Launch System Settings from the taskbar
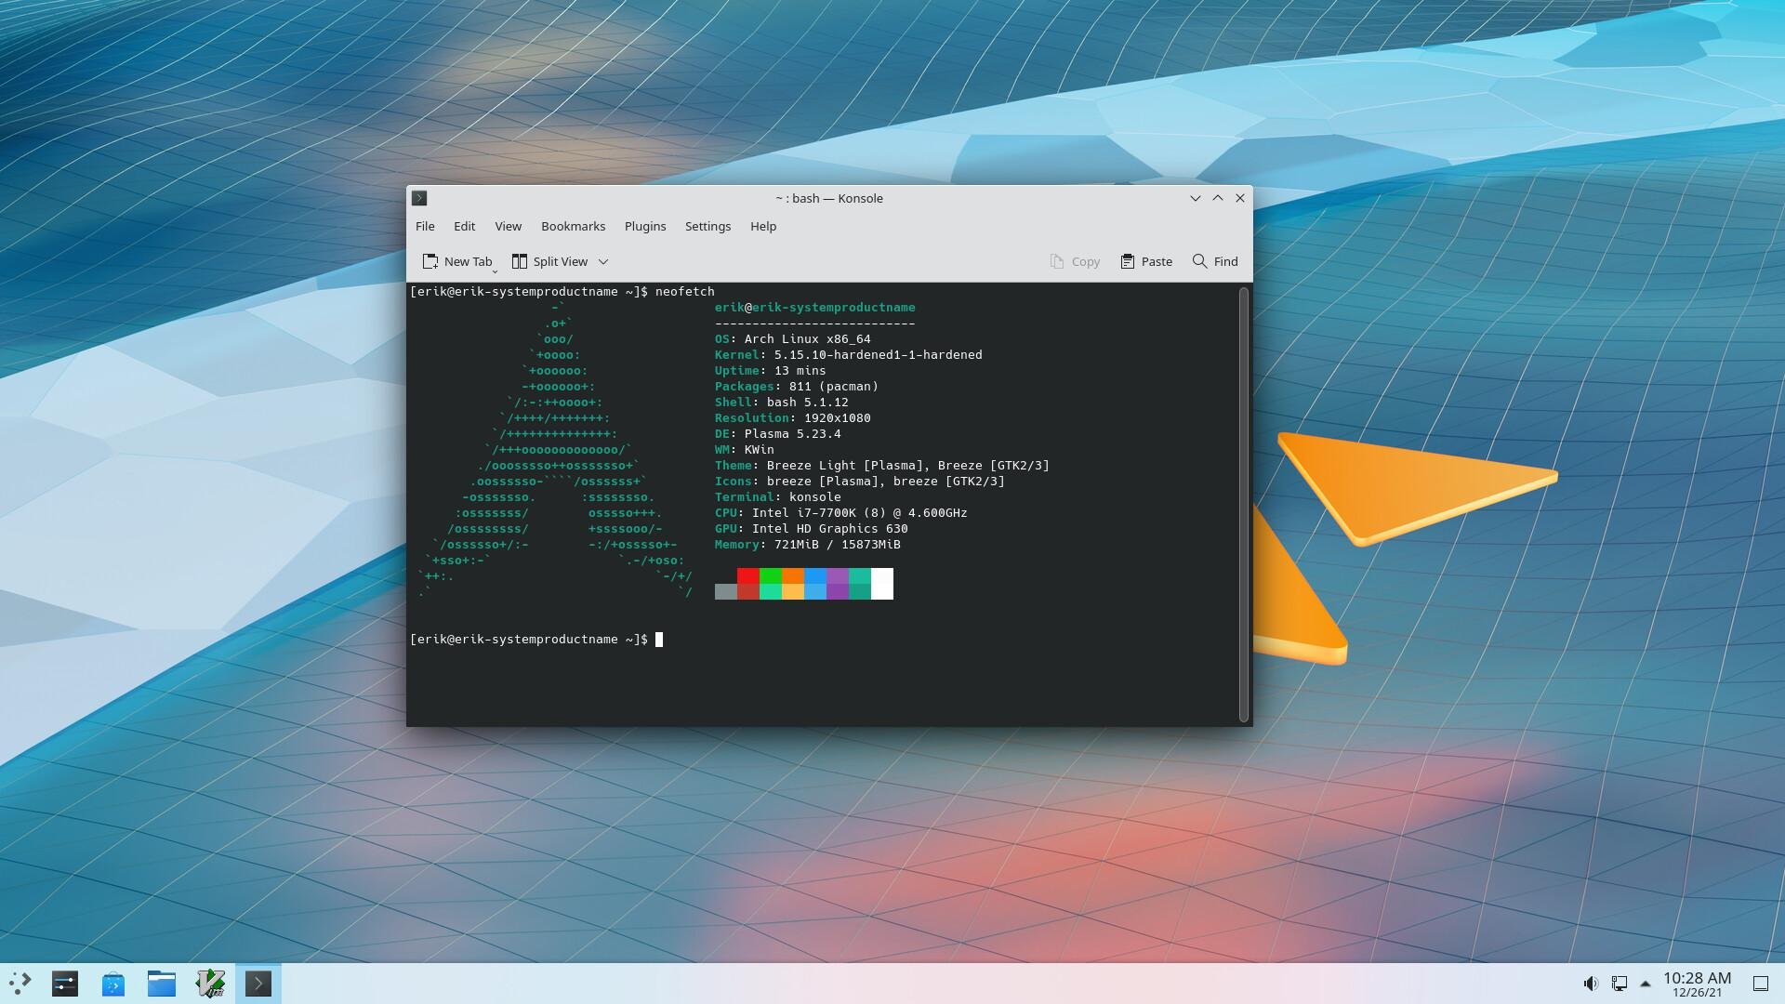 point(65,984)
